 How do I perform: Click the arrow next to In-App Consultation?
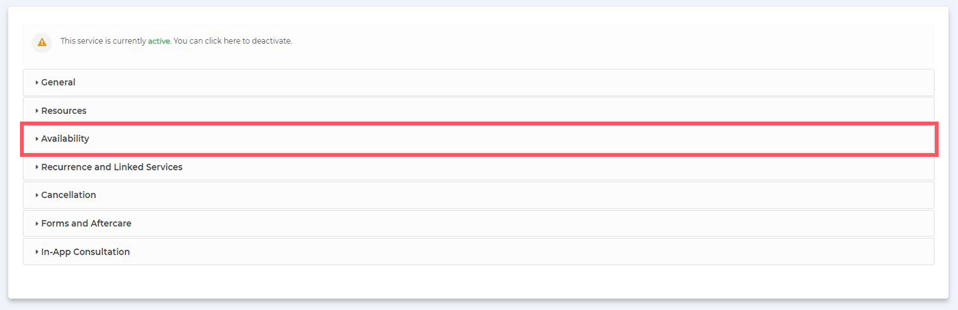point(37,252)
